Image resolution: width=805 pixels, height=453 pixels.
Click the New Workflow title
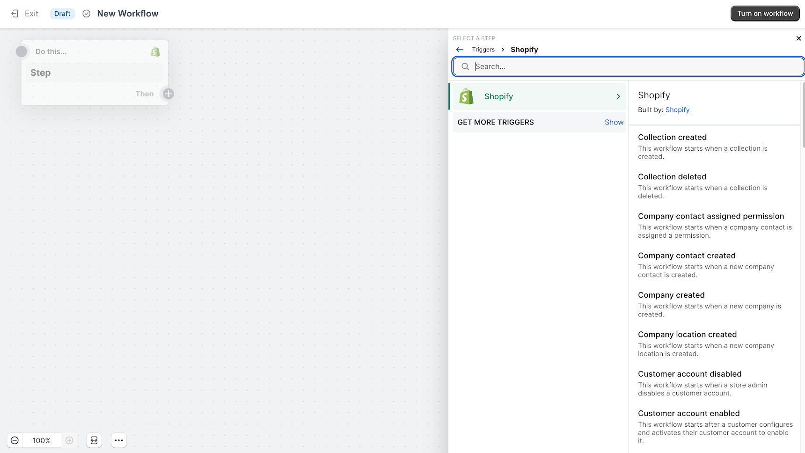(x=128, y=14)
